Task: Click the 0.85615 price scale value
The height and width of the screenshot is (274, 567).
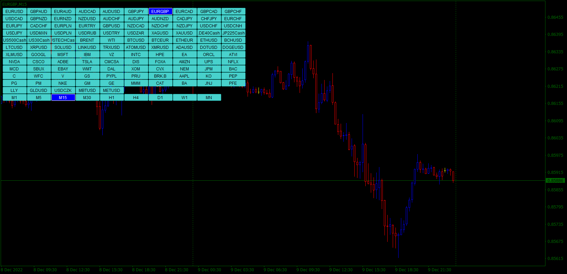Action: (x=555, y=259)
